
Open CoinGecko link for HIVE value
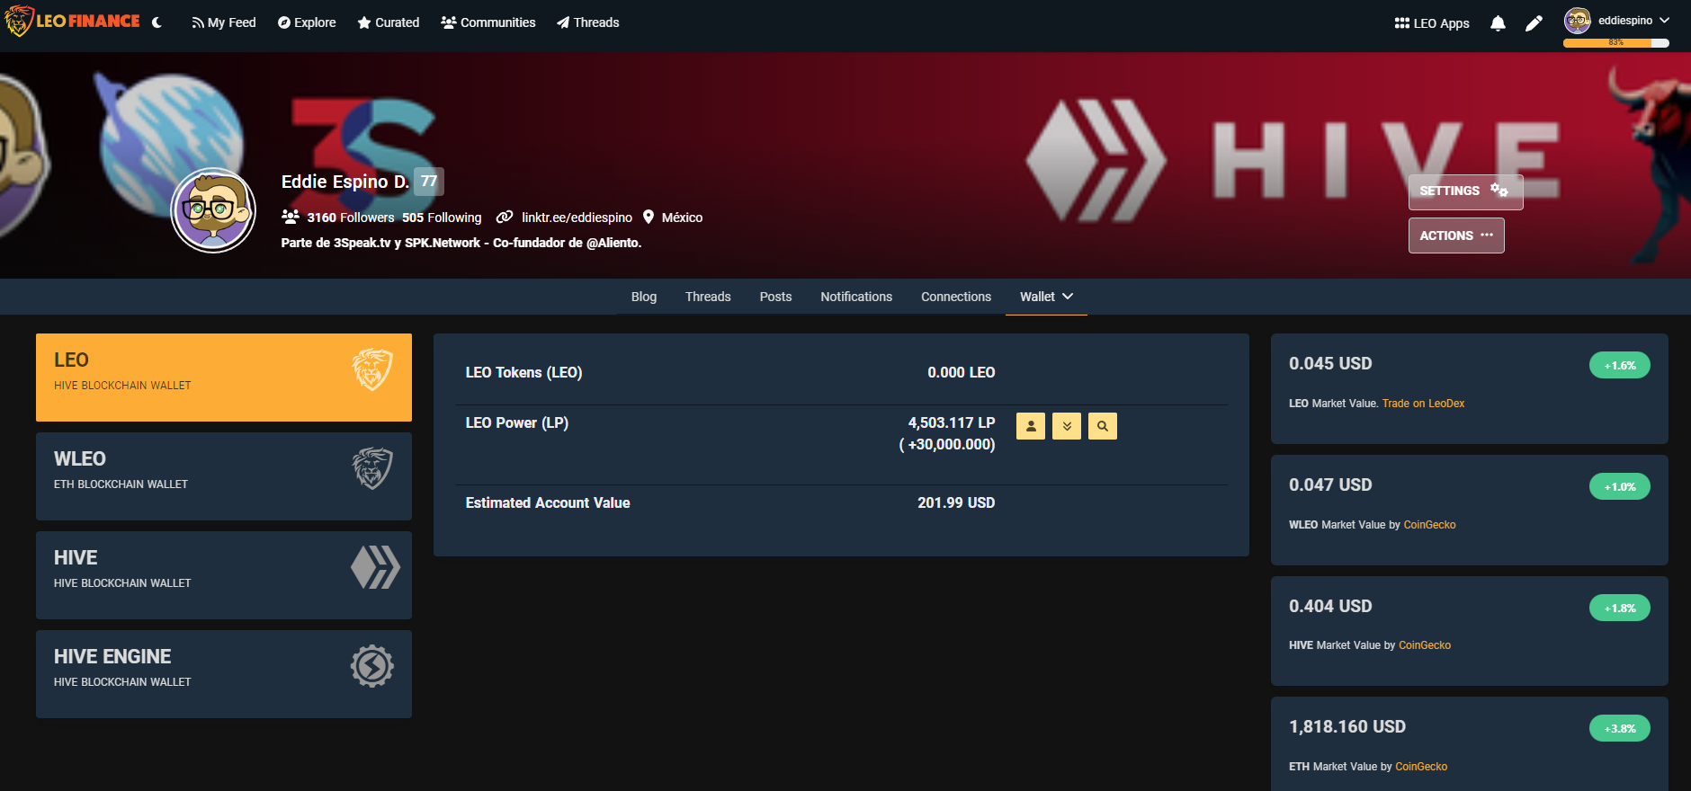coord(1425,645)
